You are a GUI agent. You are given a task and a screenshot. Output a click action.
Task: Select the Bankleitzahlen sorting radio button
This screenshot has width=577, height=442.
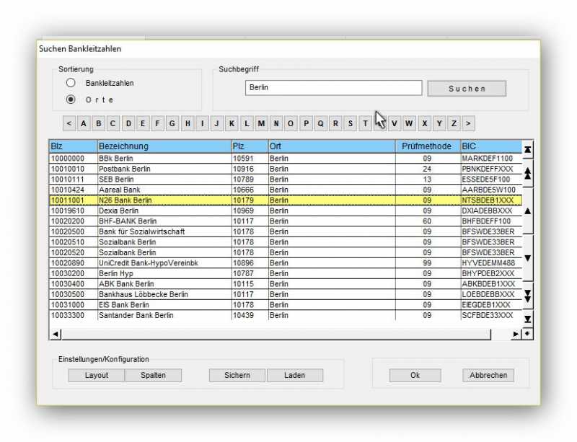(x=71, y=83)
